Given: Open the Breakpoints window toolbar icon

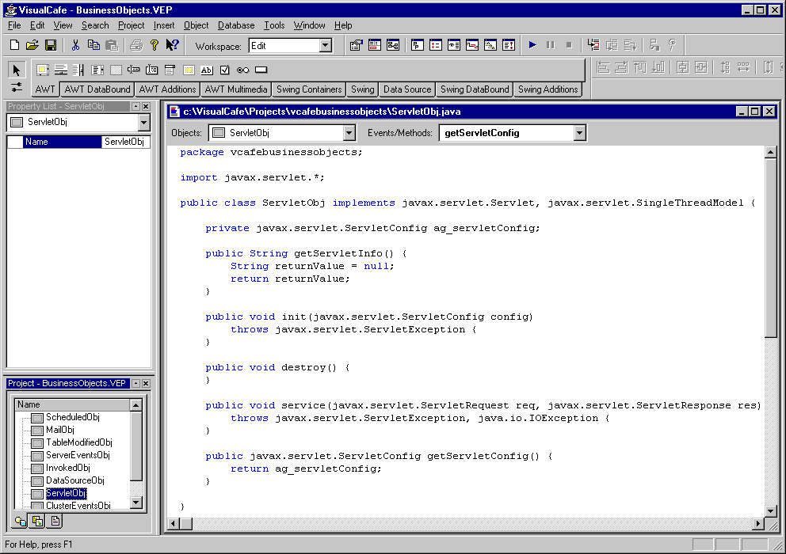Looking at the screenshot, I should pyautogui.click(x=436, y=45).
